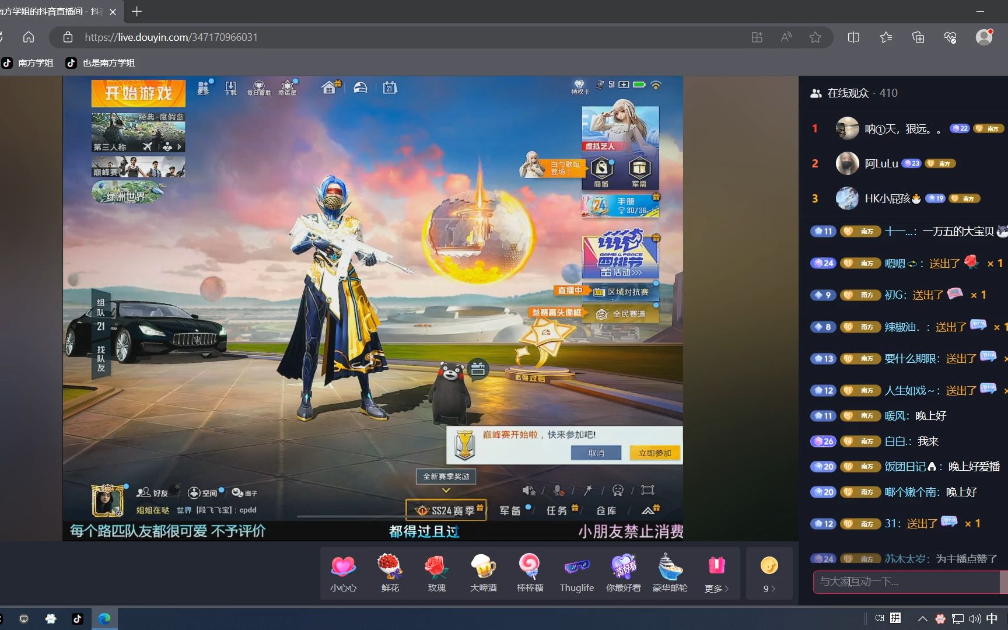Switch the 中 input method indicator

992,618
